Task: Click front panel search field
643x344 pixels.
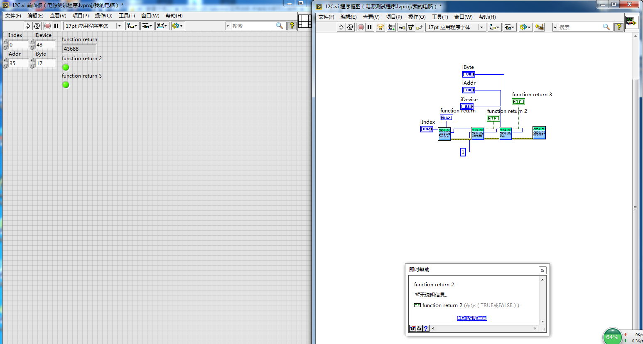Action: [253, 26]
